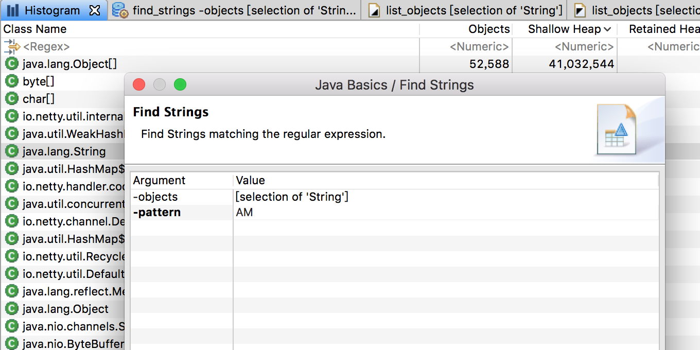Edit the -pattern value field AM
This screenshot has height=350, width=700.
[446, 212]
